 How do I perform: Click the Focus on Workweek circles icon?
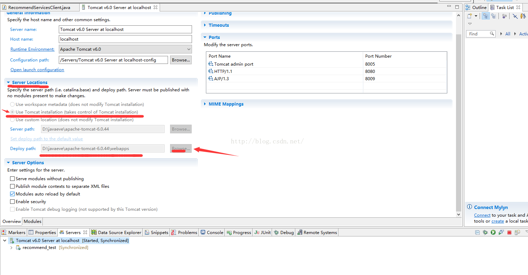pos(504,16)
